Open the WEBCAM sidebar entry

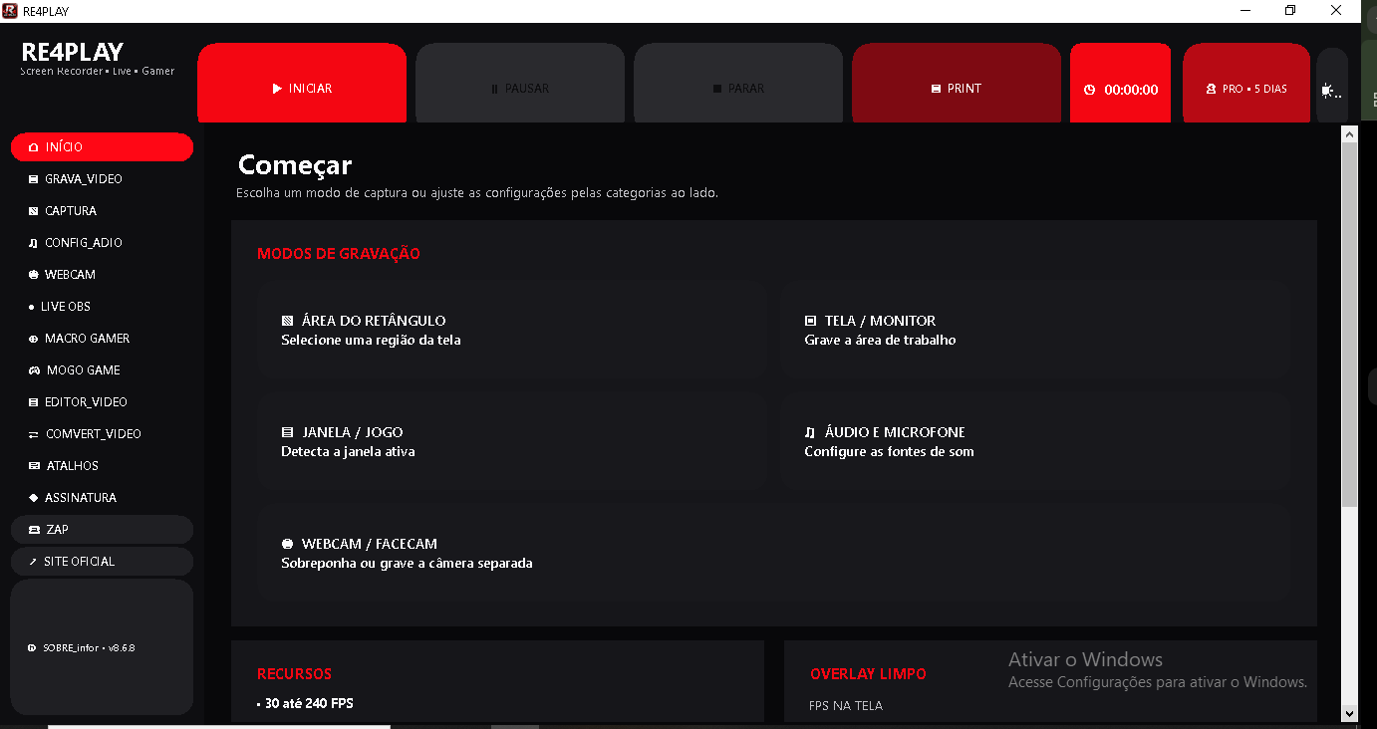click(102, 275)
